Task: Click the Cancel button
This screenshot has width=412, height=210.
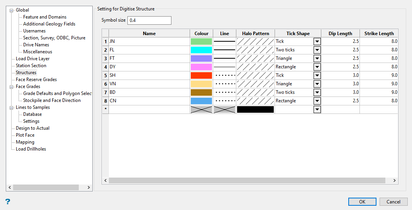Action: [393, 202]
